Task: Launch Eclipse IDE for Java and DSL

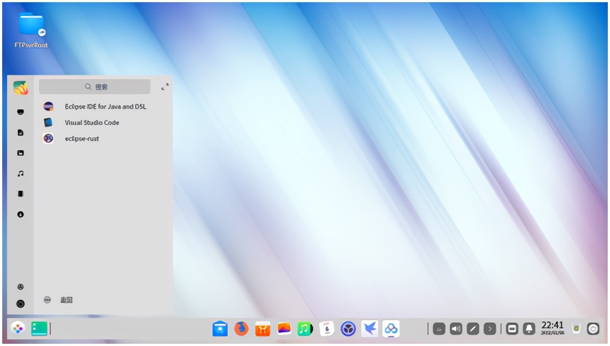Action: pos(105,106)
